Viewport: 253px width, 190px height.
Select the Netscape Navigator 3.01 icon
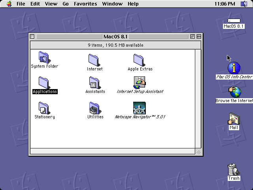coord(140,108)
